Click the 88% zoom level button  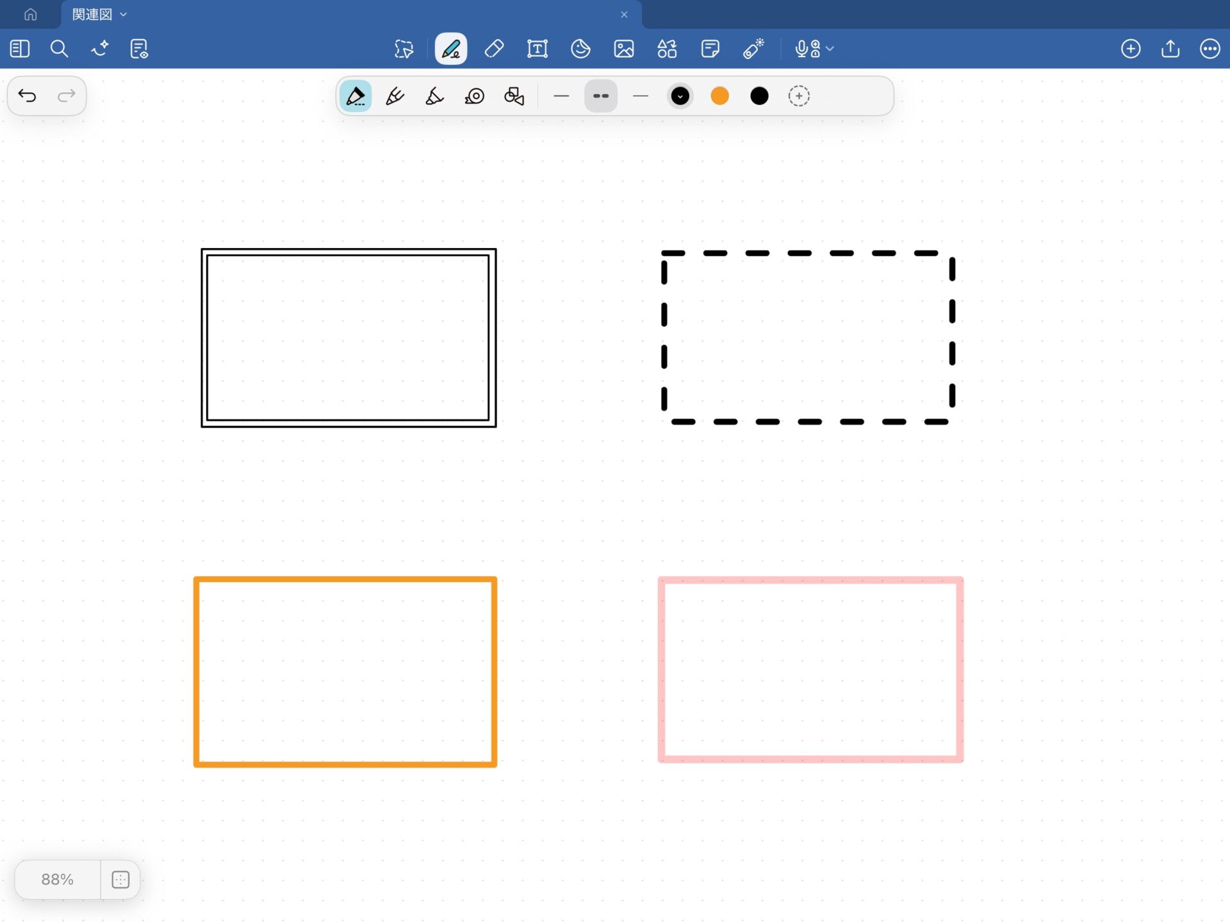point(57,879)
